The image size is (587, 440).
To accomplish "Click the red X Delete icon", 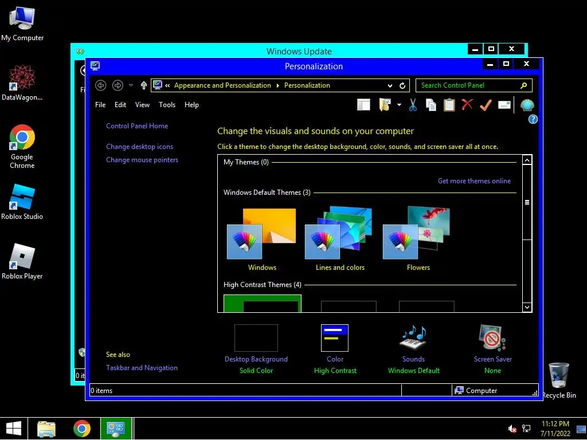I will click(x=467, y=104).
